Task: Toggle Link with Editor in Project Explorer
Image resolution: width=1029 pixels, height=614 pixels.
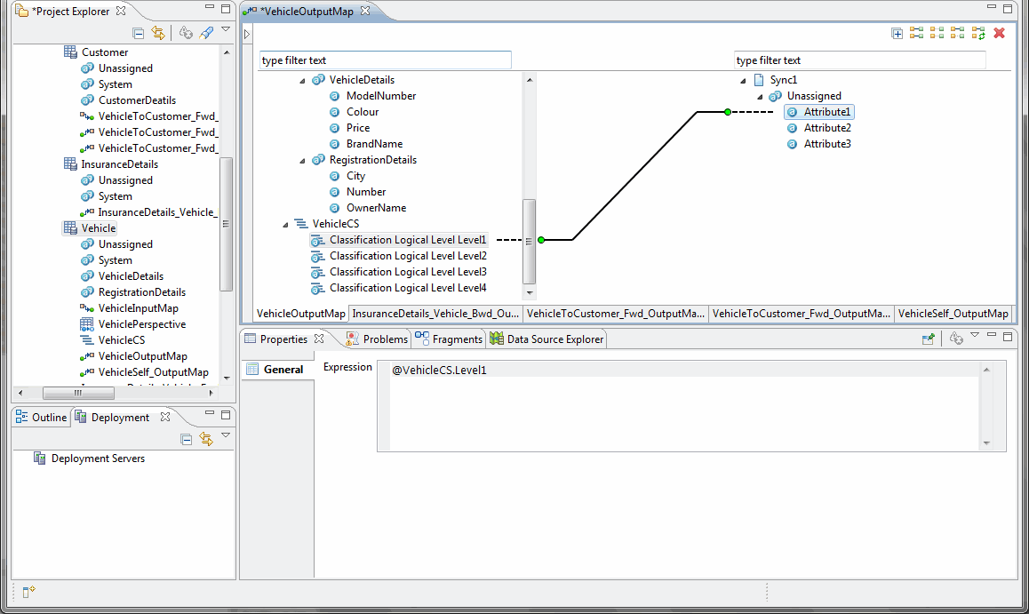Action: coord(158,33)
